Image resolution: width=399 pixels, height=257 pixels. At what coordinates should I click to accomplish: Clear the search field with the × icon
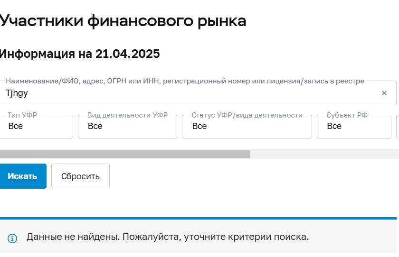384,93
